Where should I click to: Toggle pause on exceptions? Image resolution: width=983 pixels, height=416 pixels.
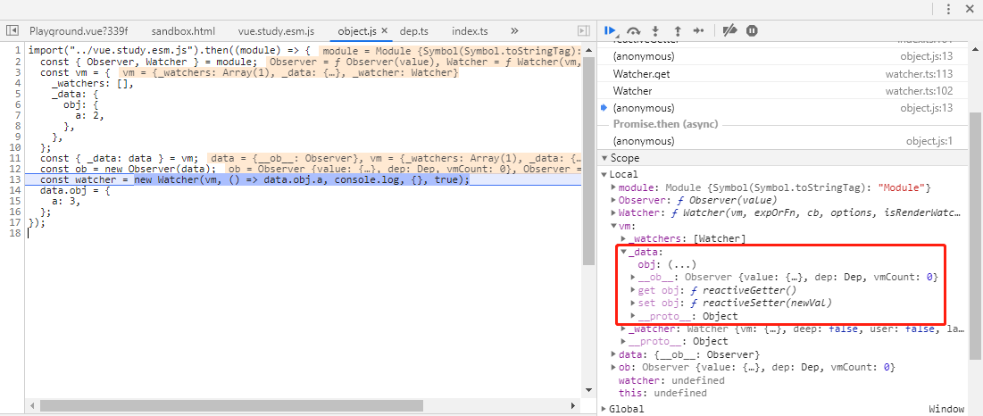(752, 30)
